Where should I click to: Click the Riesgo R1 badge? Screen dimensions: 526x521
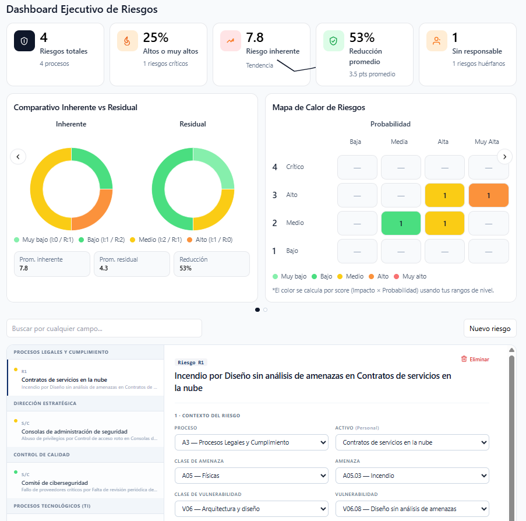click(x=191, y=362)
